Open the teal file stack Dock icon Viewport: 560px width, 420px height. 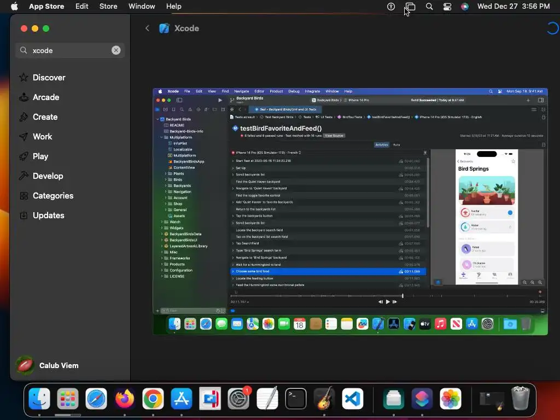394,399
